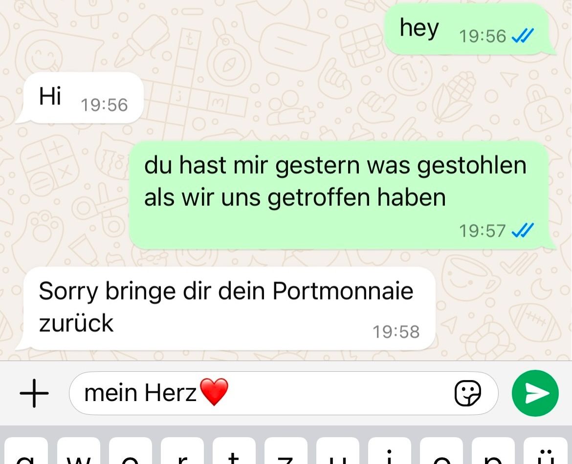Tap the 'z' keyboard key

(286, 451)
